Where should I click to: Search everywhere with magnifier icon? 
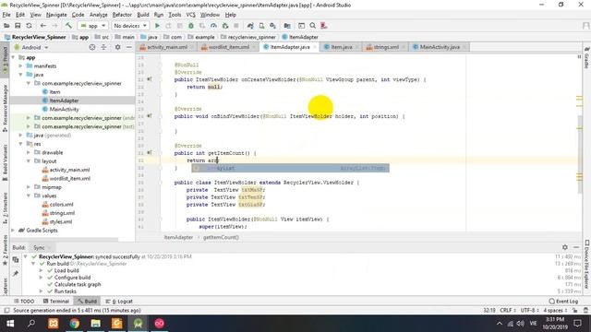coord(312,26)
